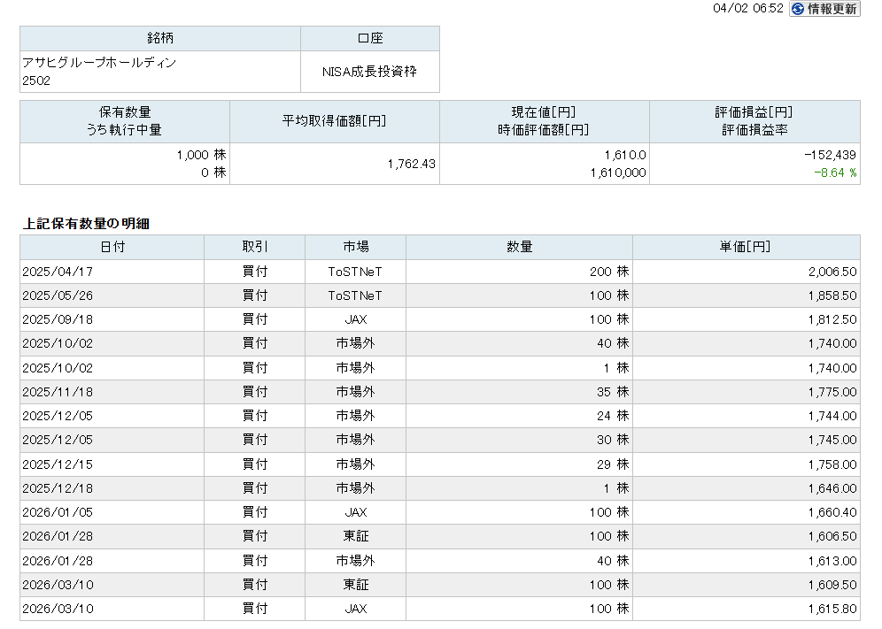
Task: Click the stock code 2502
Action: pyautogui.click(x=36, y=81)
